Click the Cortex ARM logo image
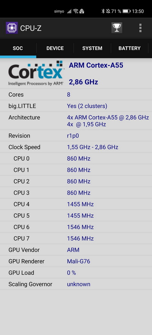The height and width of the screenshot is (335, 152). click(36, 73)
